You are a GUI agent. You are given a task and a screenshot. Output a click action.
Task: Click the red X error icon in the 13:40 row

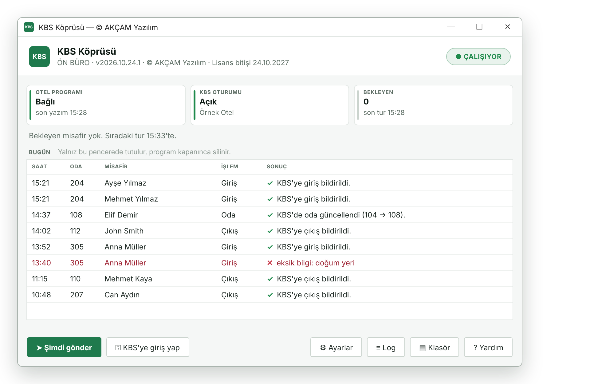pyautogui.click(x=270, y=263)
